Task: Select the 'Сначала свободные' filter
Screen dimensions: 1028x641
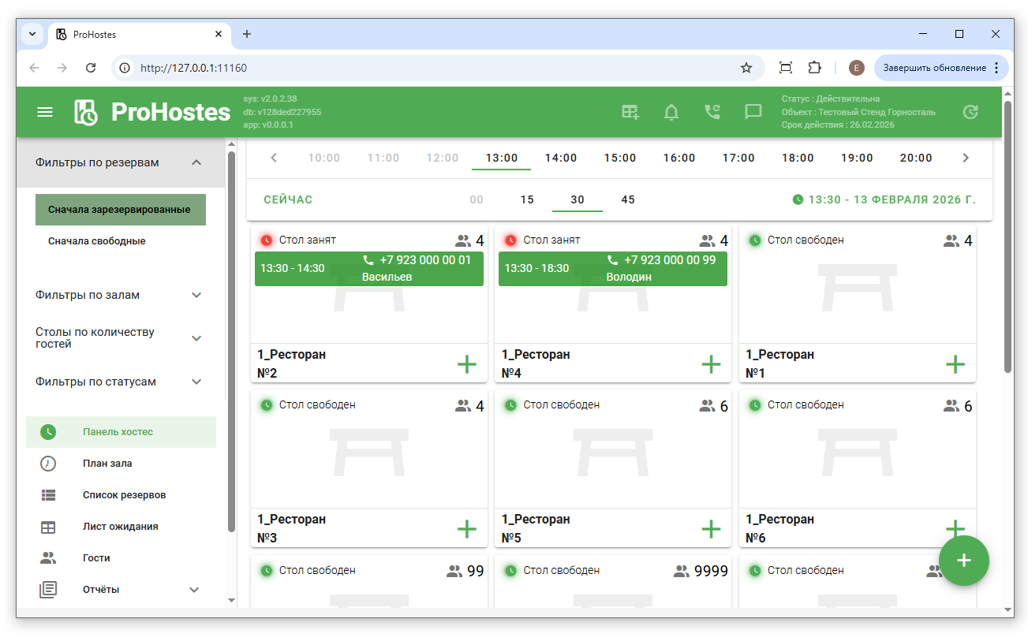Action: tap(97, 241)
